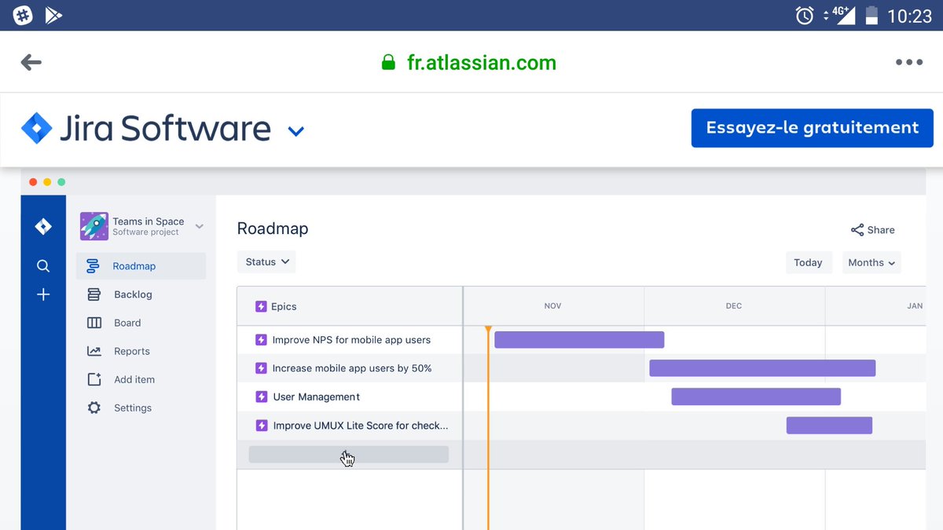Click Essayez-le gratuitement button
This screenshot has height=530, width=943.
(x=813, y=128)
